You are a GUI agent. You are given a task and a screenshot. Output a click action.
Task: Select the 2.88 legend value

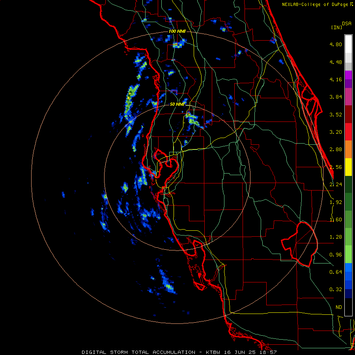coord(336,149)
